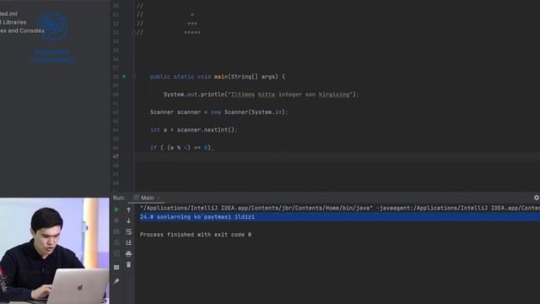Click the green run gutter icon at main method
Screen dimensions: 540x304
(125, 77)
